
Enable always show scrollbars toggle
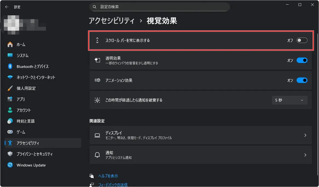302,40
